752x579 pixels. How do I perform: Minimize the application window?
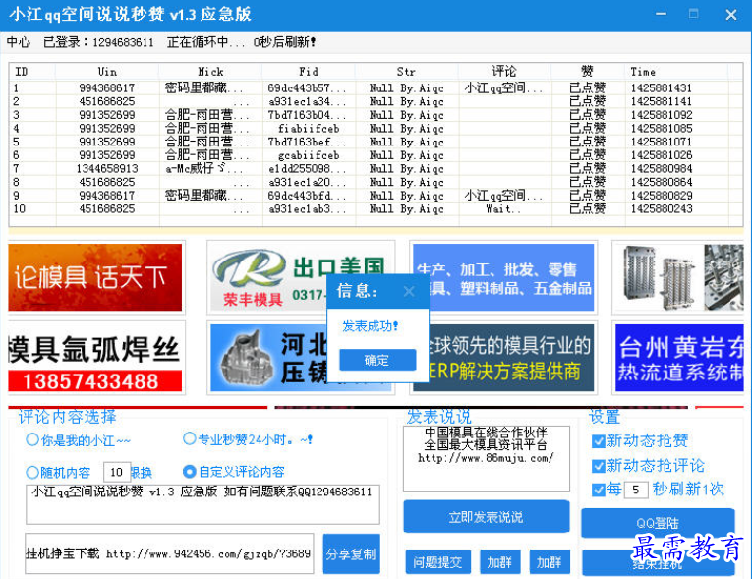[x=661, y=14]
